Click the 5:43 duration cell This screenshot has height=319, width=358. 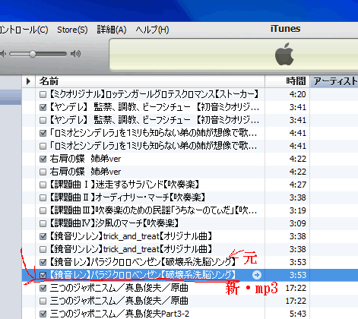click(297, 314)
